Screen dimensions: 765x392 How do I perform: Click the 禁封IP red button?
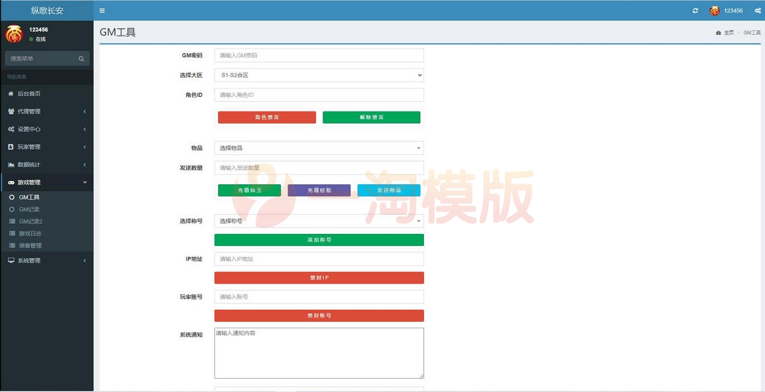click(319, 277)
